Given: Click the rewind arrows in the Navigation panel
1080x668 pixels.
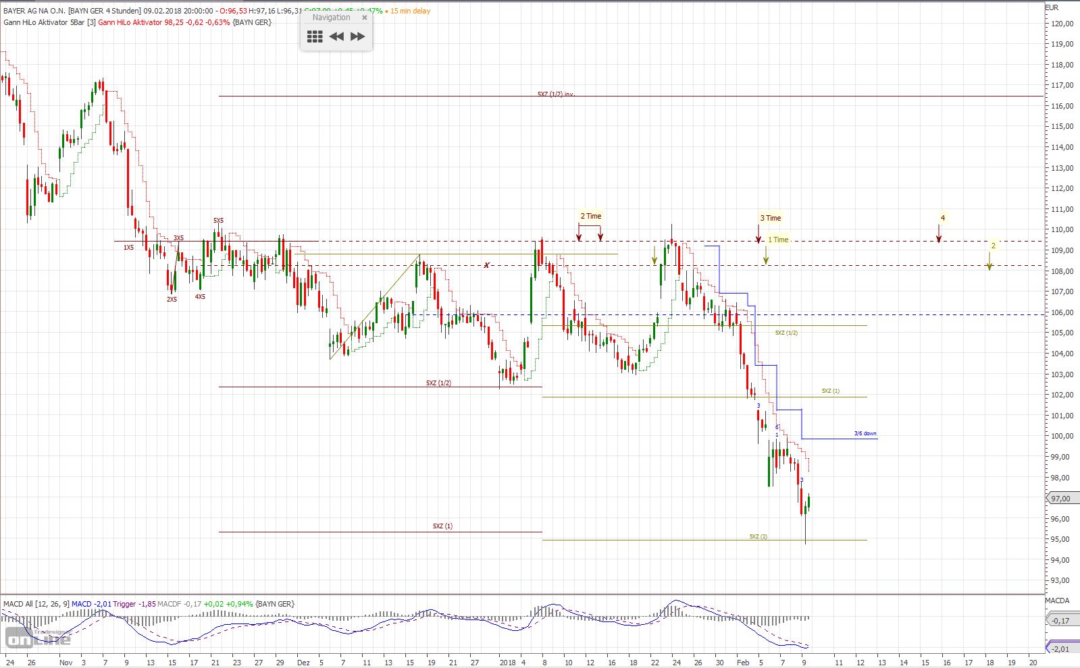Looking at the screenshot, I should [x=336, y=36].
